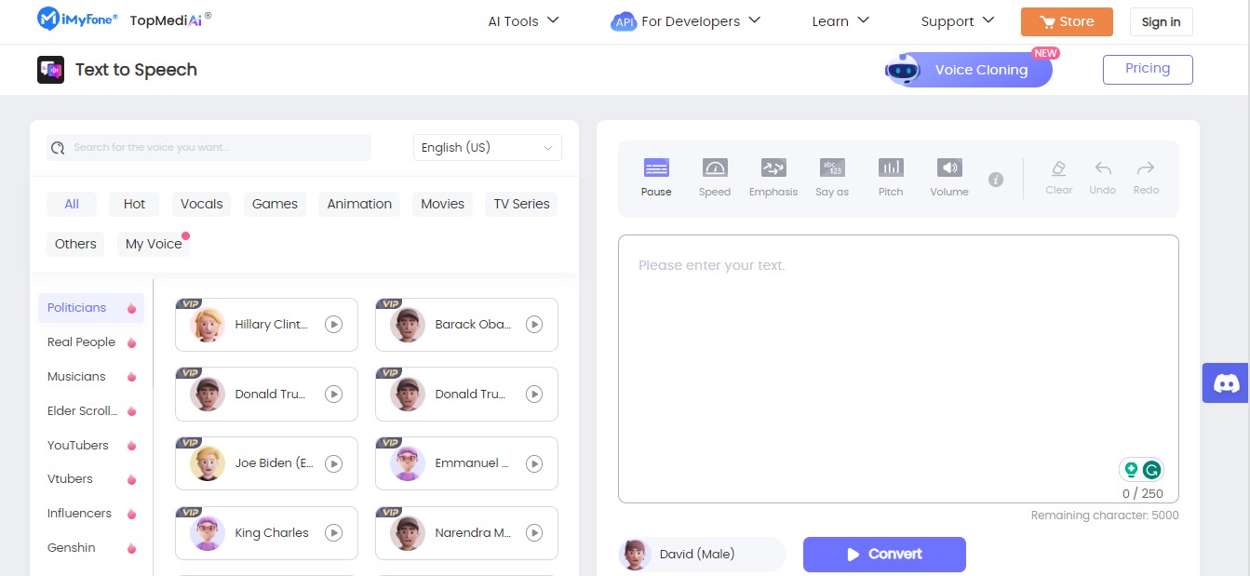
Task: Click the TopMediAi brand link
Action: 171,20
